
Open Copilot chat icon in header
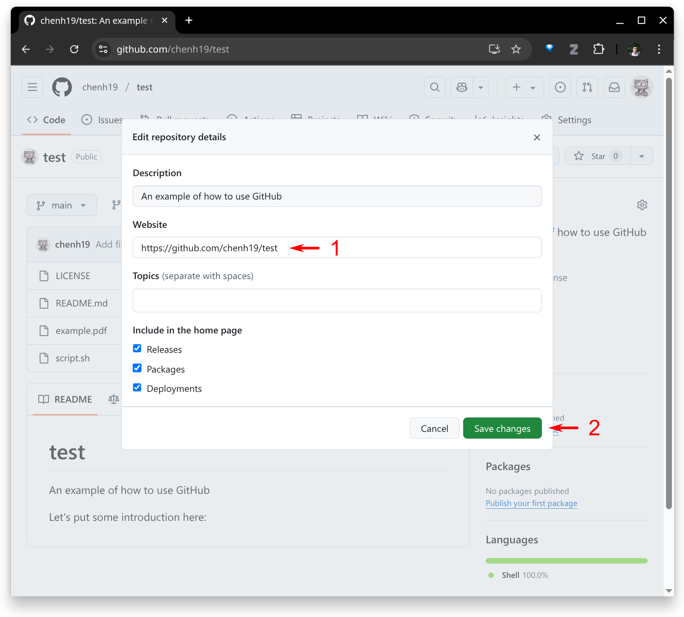coord(462,87)
